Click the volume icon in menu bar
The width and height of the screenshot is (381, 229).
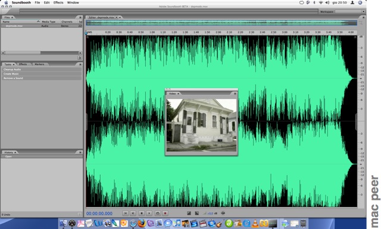[x=327, y=2]
